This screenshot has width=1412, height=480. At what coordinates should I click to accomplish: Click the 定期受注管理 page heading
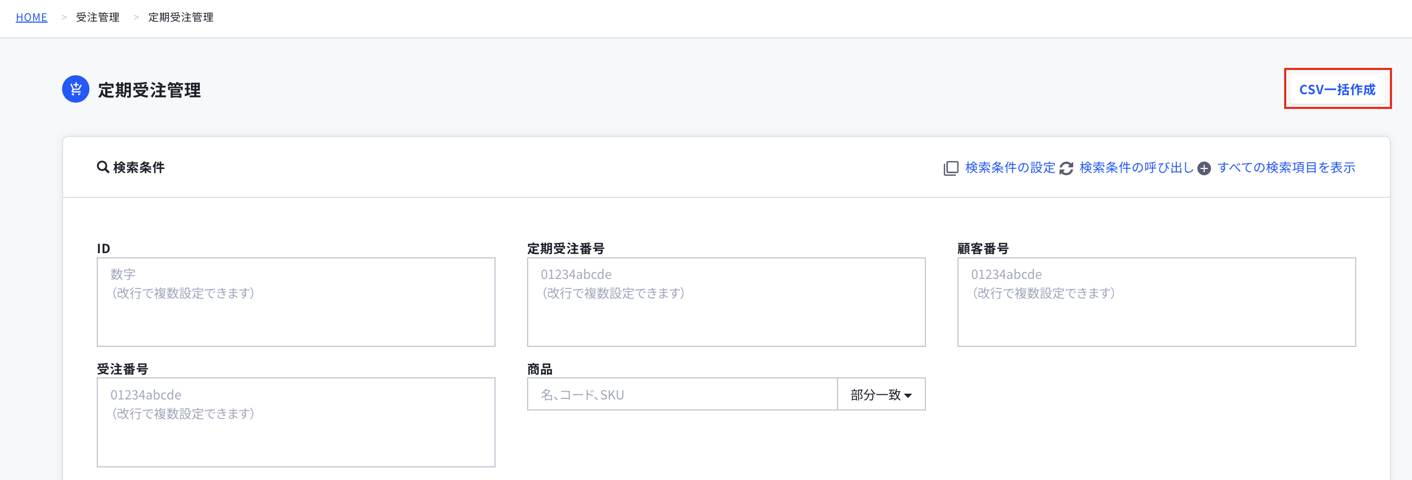(149, 89)
